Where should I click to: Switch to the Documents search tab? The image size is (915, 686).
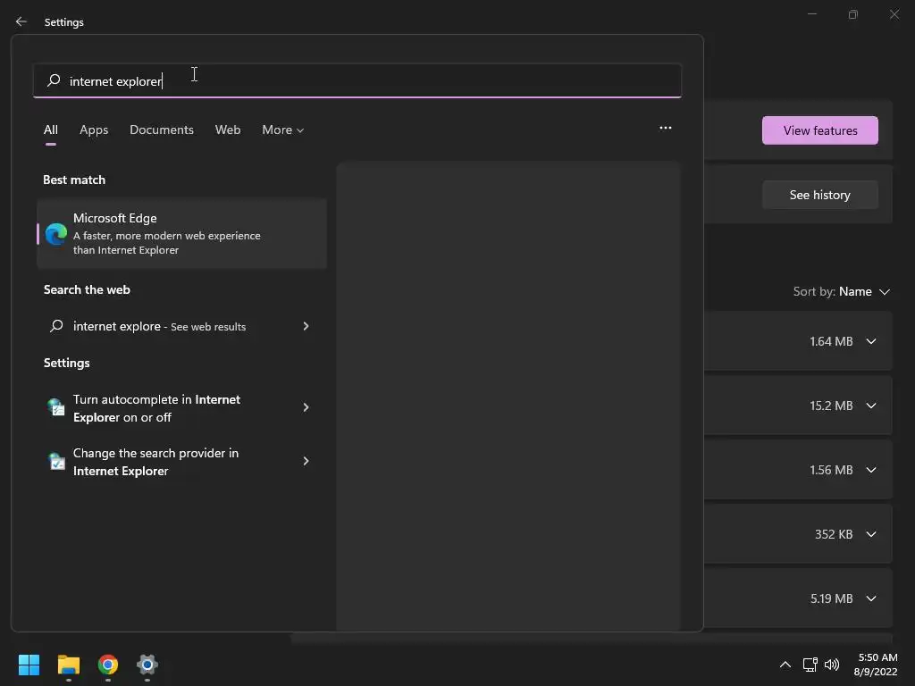(x=162, y=130)
